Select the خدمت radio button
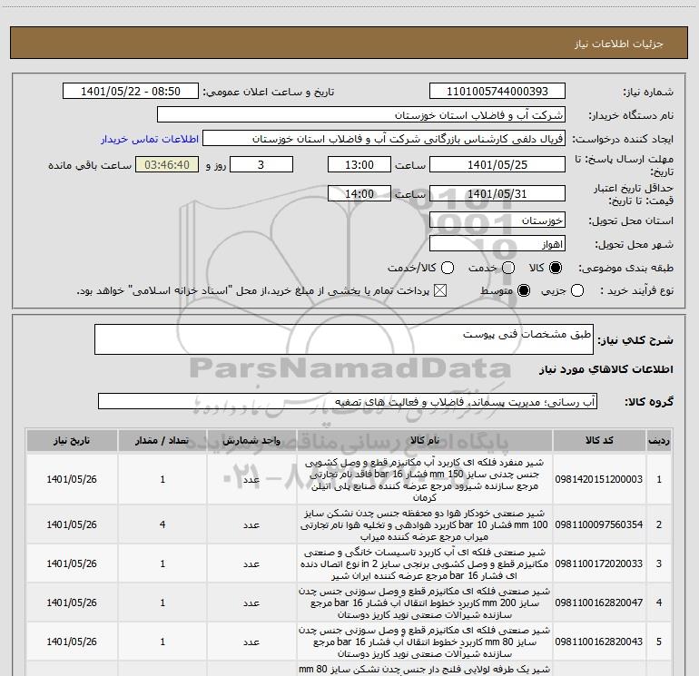Viewport: 699px width, 676px height. tap(508, 268)
